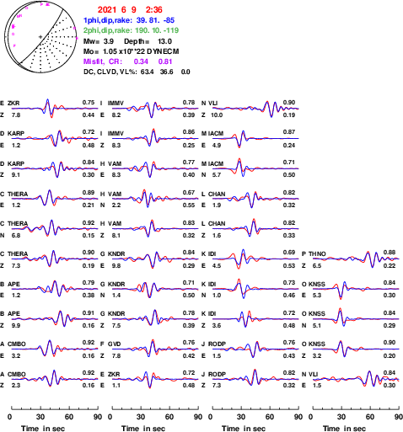This screenshot has height=432, width=403.
Task: Select the Mo= 1.05 x10**22 DYNECM text
Action: point(131,51)
